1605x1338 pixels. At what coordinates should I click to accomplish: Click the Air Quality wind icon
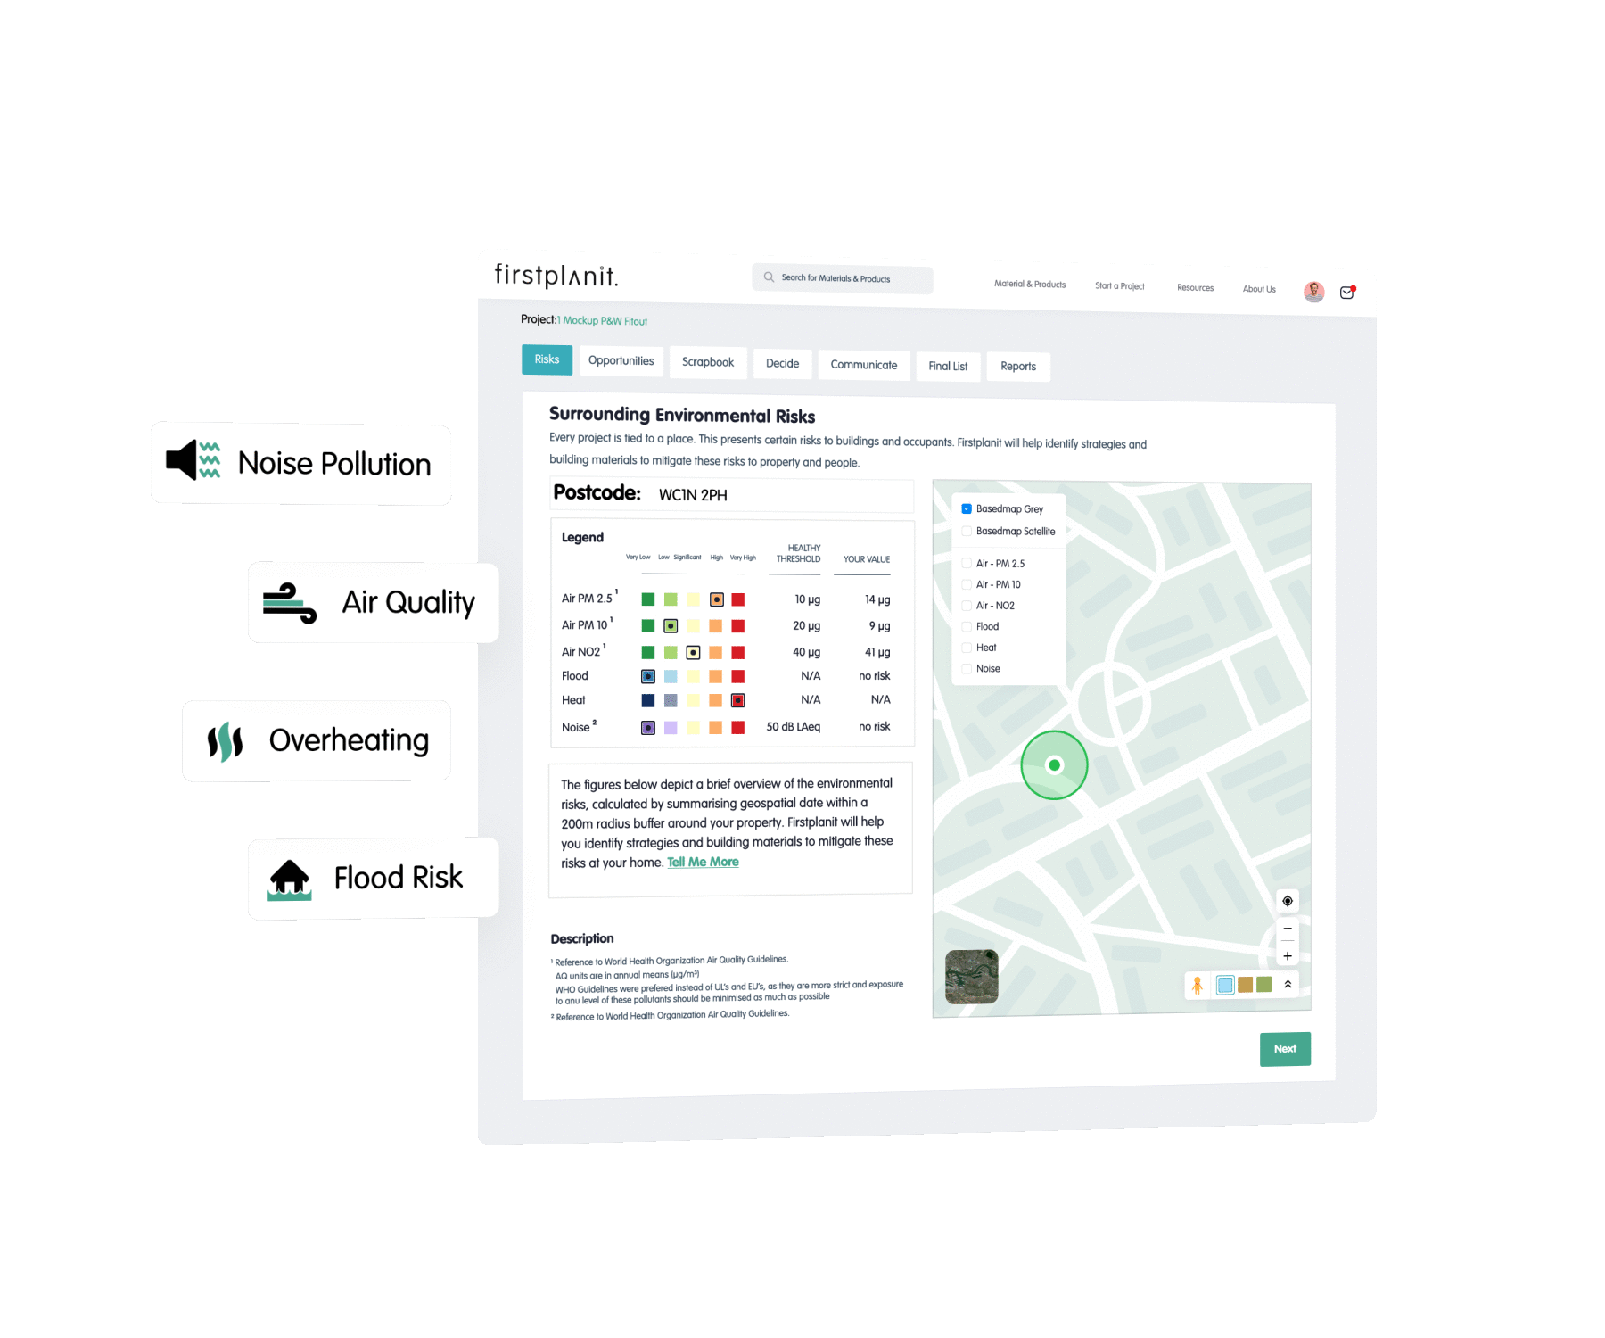tap(290, 604)
